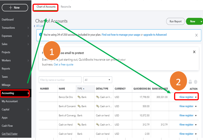Open action dropdown arrow for Bank of Convergy

(196, 116)
